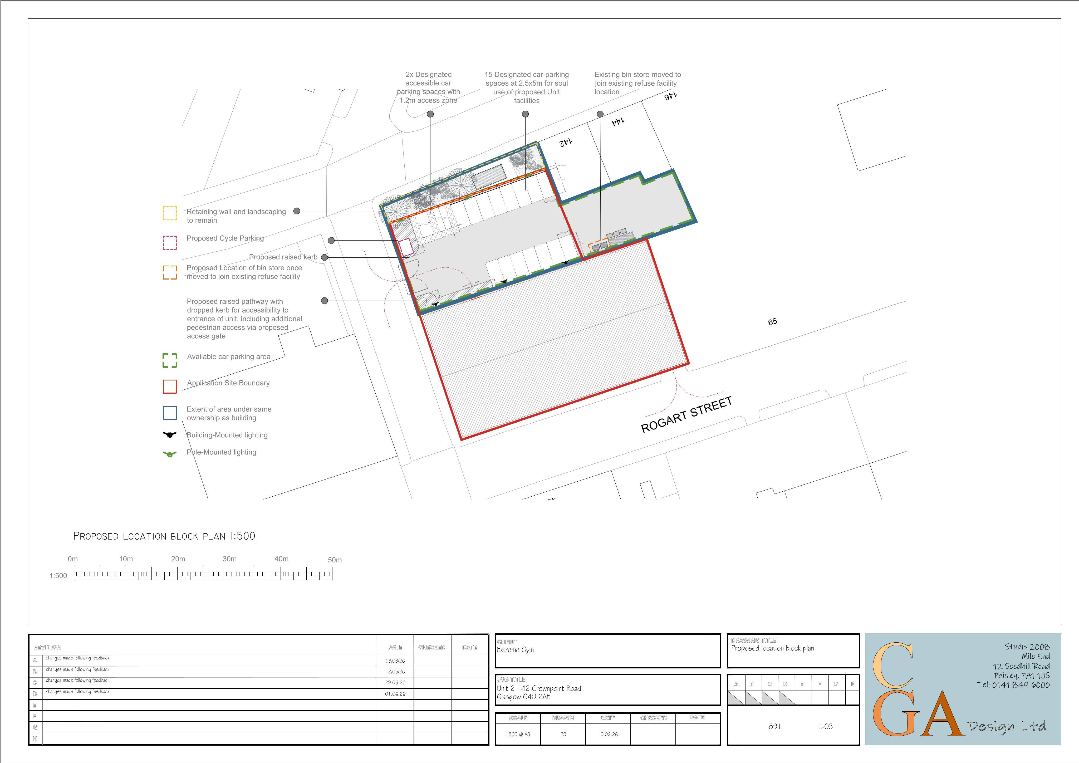Screen dimensions: 1079x763
Task: Click the drawing title Proposed location block plan
Action: pos(772,648)
